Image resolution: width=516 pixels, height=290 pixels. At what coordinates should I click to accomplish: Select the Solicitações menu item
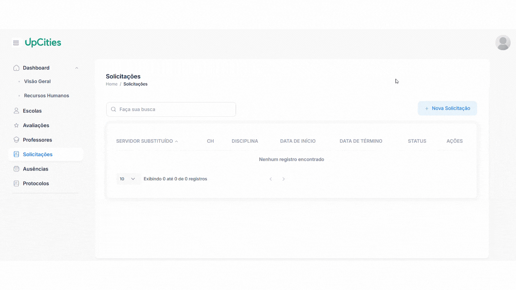[46, 154]
